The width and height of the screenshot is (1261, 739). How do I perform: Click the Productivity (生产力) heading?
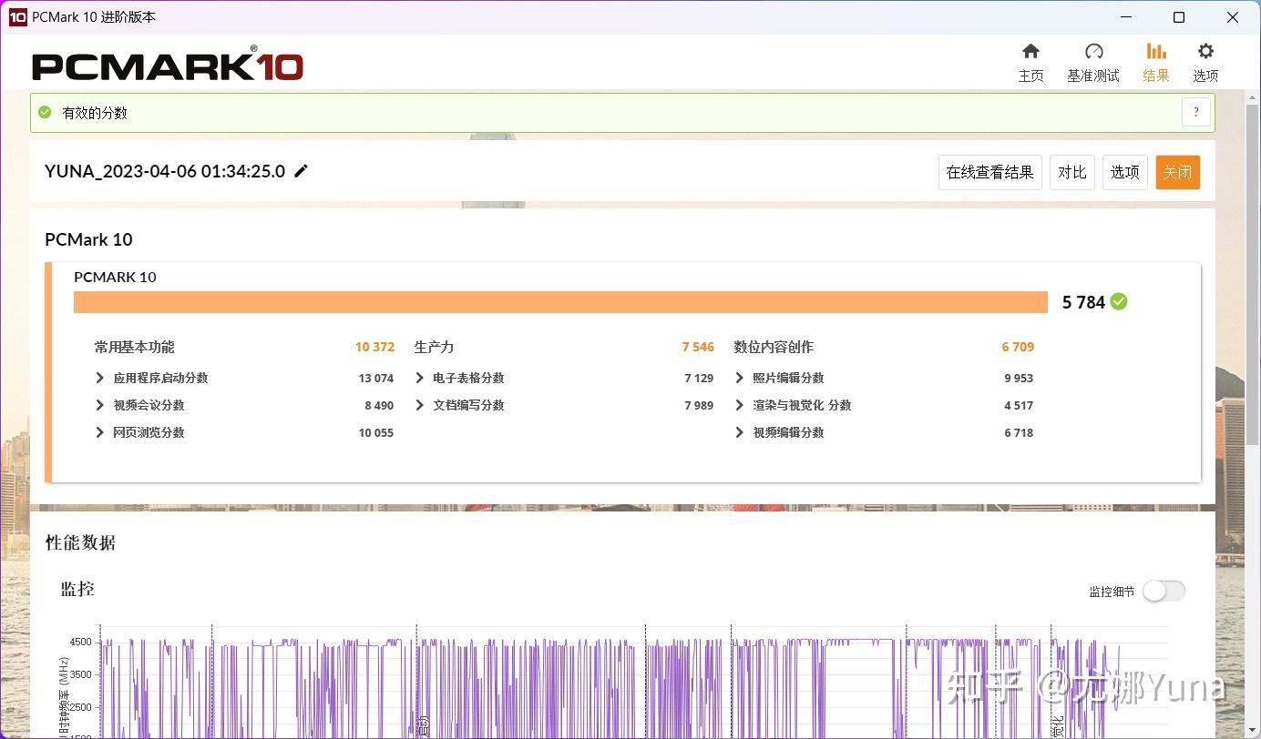point(434,347)
